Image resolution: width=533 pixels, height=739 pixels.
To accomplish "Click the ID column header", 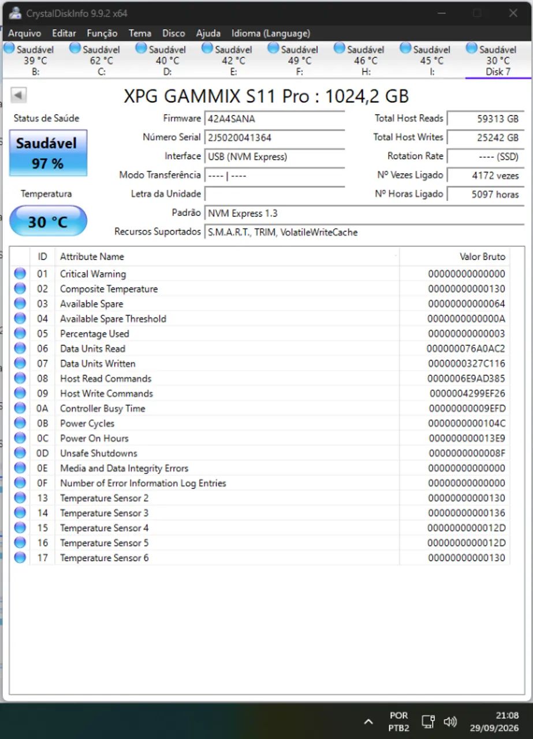I will tap(42, 256).
